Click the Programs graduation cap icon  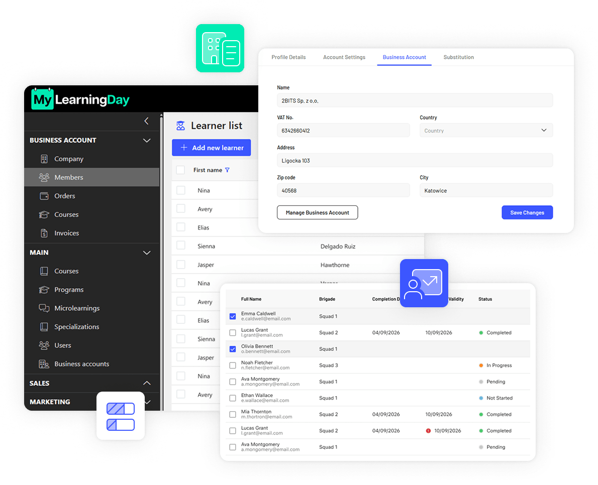[44, 290]
